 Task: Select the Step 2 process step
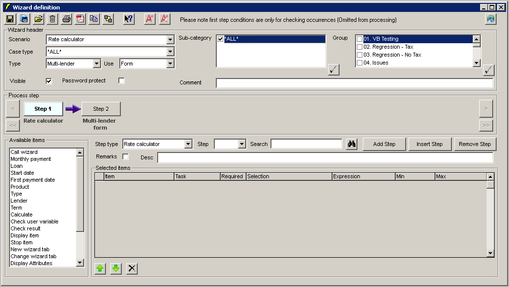click(101, 109)
